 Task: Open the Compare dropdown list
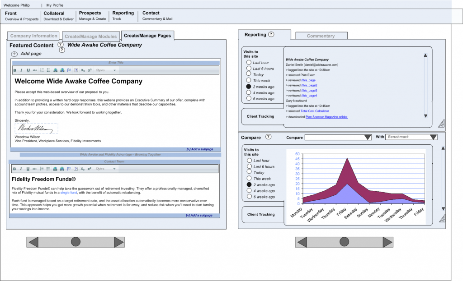[367, 137]
